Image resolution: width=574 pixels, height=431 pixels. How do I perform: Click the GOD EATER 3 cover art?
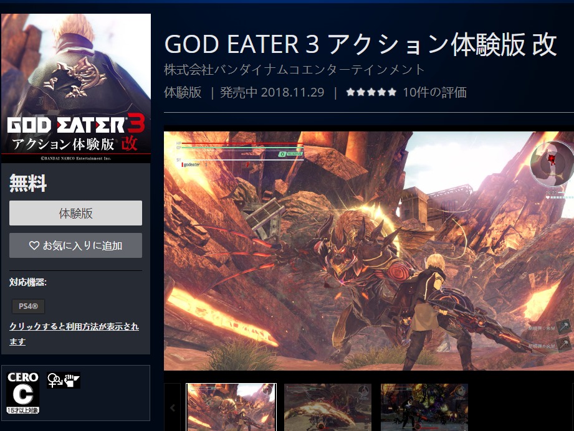pyautogui.click(x=76, y=88)
